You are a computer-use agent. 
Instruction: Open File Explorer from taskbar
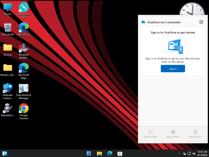[x=99, y=153]
